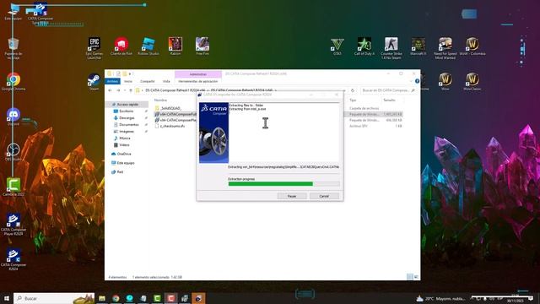The width and height of the screenshot is (540, 304).
Task: Select the z_checksums.sfv file
Action: tap(172, 126)
